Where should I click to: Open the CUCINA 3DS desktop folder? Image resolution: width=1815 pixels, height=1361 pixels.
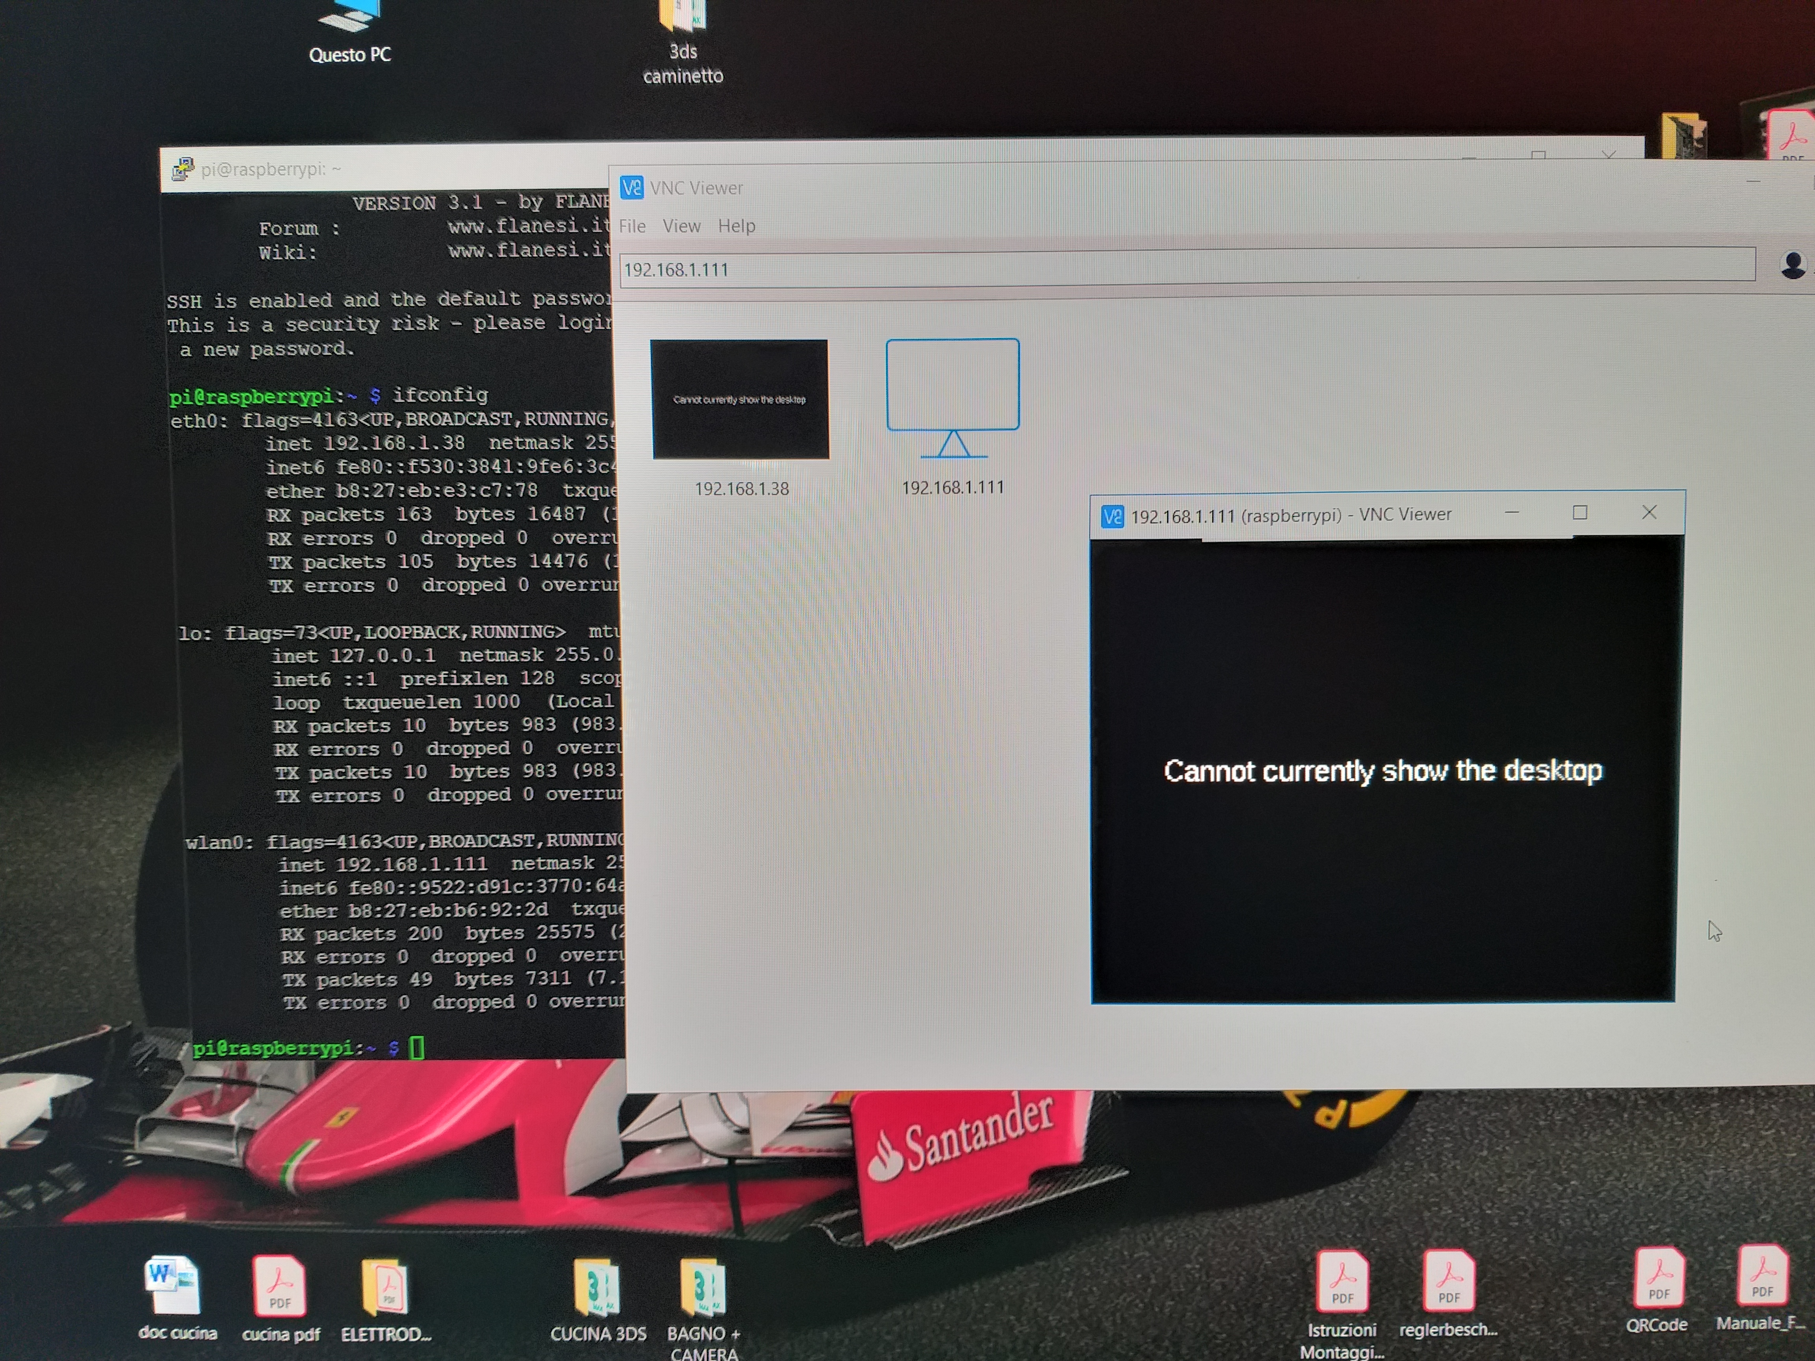(598, 1300)
